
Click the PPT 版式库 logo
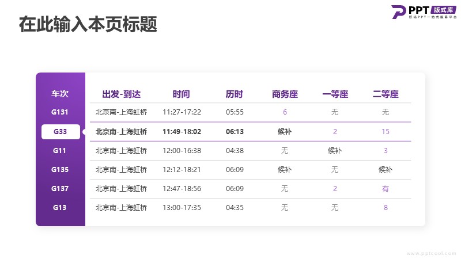(424, 12)
